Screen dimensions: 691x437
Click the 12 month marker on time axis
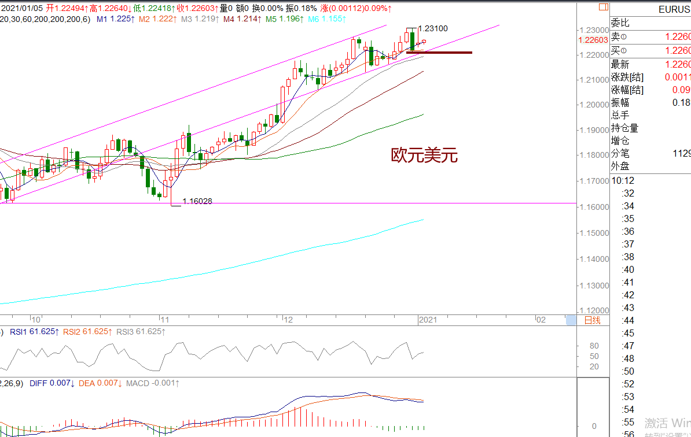[x=288, y=320]
